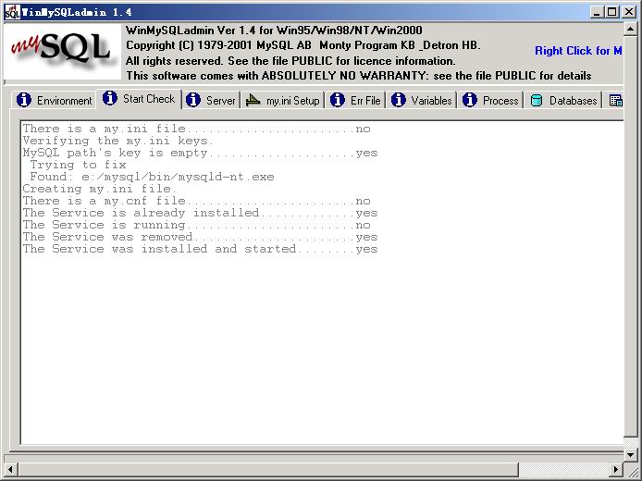This screenshot has width=642, height=481.
Task: Click the cut-off report tab icon after Databases
Action: [x=615, y=100]
